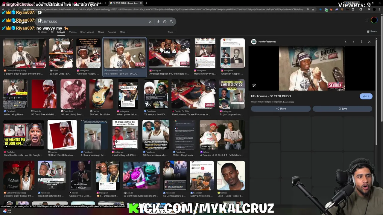This screenshot has width=383, height=215.
Task: Open Google account profile avatar
Action: pyautogui.click(x=374, y=20)
